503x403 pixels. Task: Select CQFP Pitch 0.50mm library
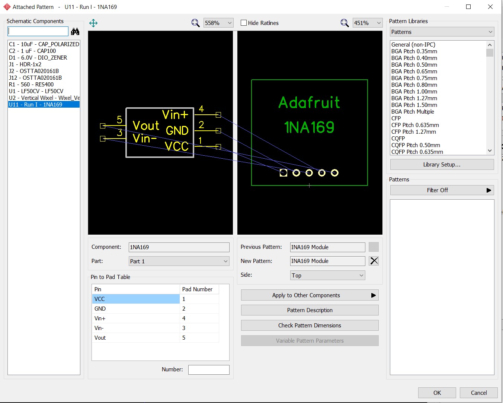coord(438,145)
